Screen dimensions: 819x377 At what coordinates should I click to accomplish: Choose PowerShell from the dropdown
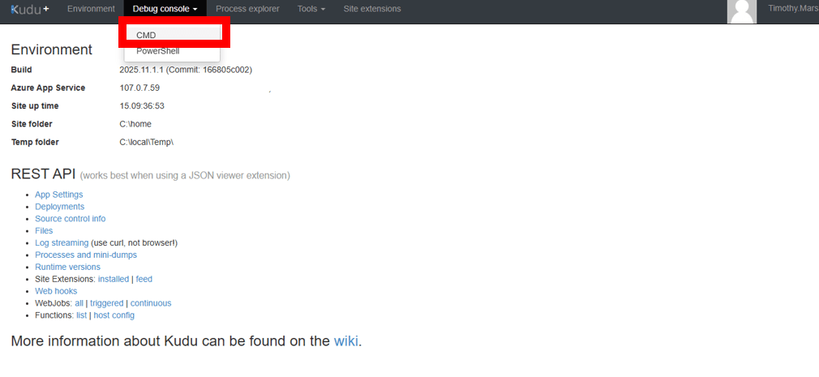tap(157, 51)
